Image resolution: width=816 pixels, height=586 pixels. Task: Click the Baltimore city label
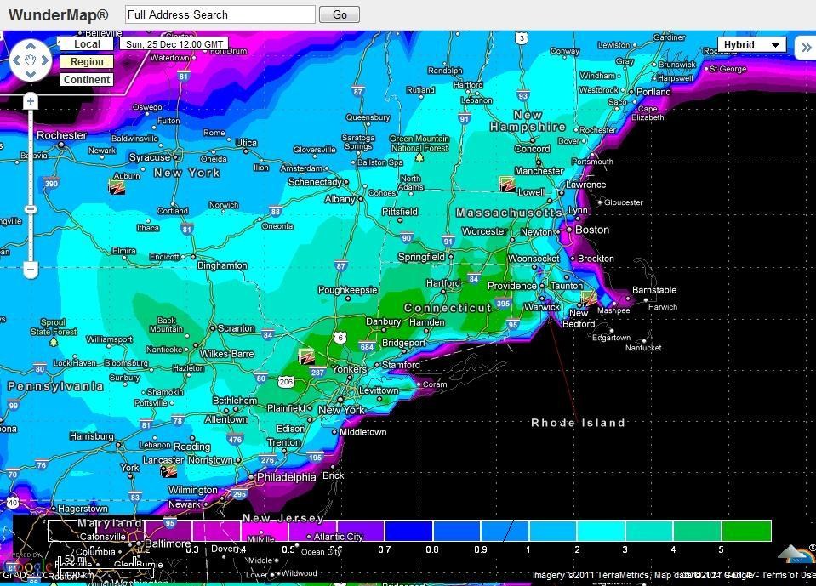(168, 543)
